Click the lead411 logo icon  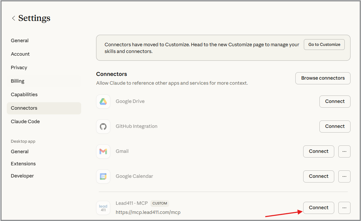(103, 208)
